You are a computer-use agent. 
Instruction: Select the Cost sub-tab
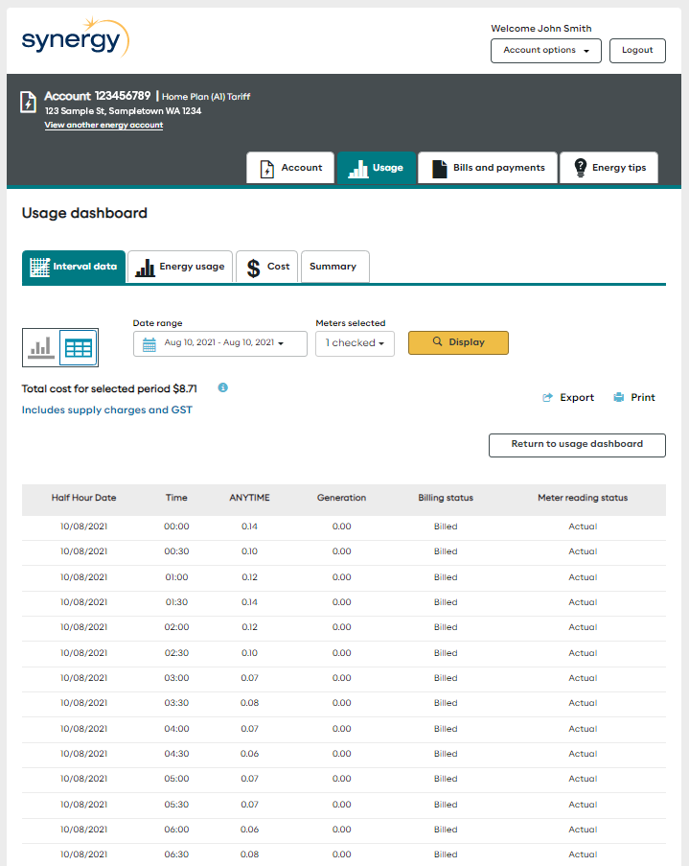coord(267,267)
